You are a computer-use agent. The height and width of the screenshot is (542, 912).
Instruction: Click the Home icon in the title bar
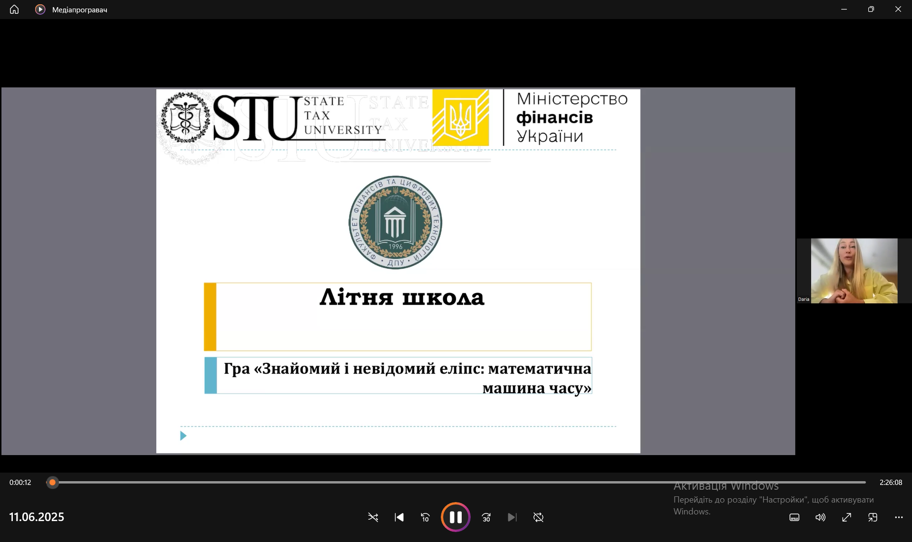(14, 10)
